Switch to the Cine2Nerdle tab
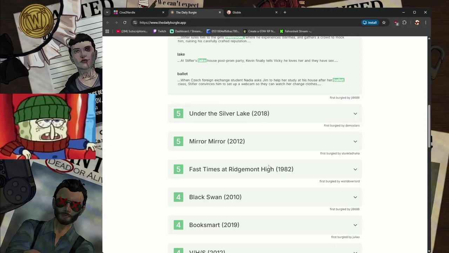 [139, 12]
